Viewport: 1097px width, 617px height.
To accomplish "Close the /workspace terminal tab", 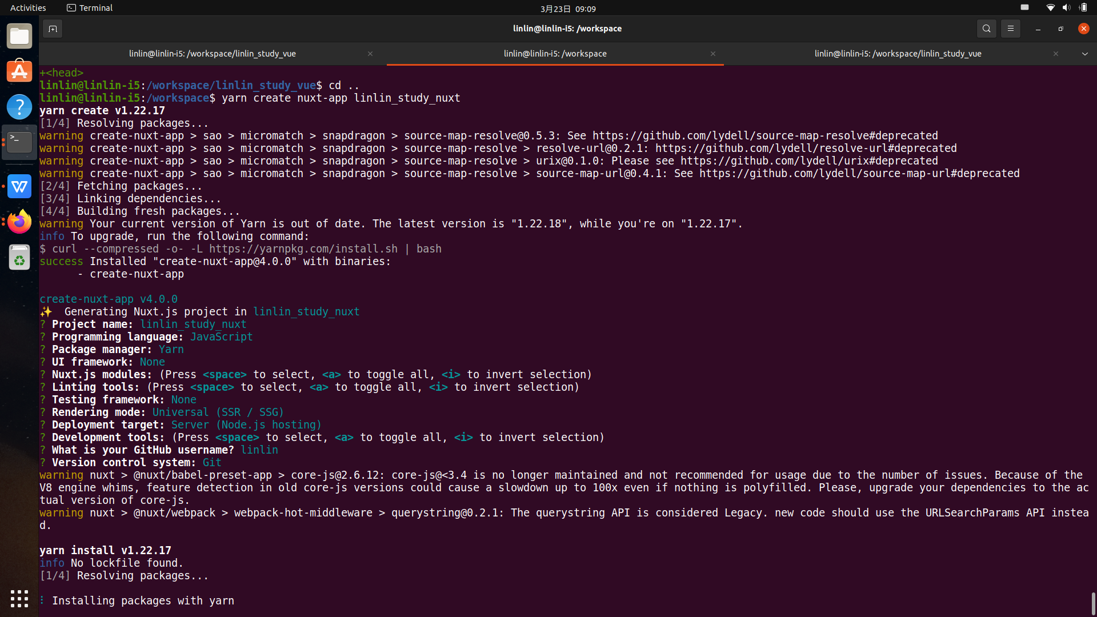I will 712,54.
